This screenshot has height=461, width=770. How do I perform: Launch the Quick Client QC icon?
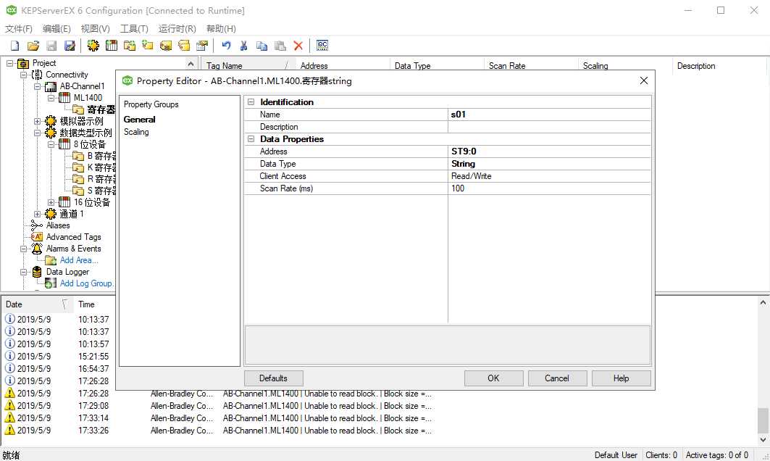click(322, 46)
